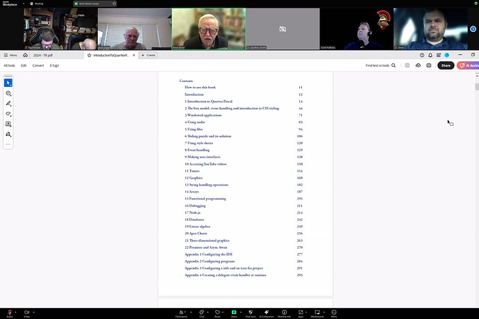Pick the freehand draw lasso tool

coord(8,114)
